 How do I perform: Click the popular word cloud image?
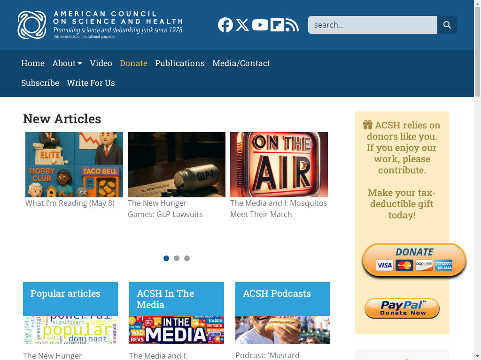click(70, 330)
